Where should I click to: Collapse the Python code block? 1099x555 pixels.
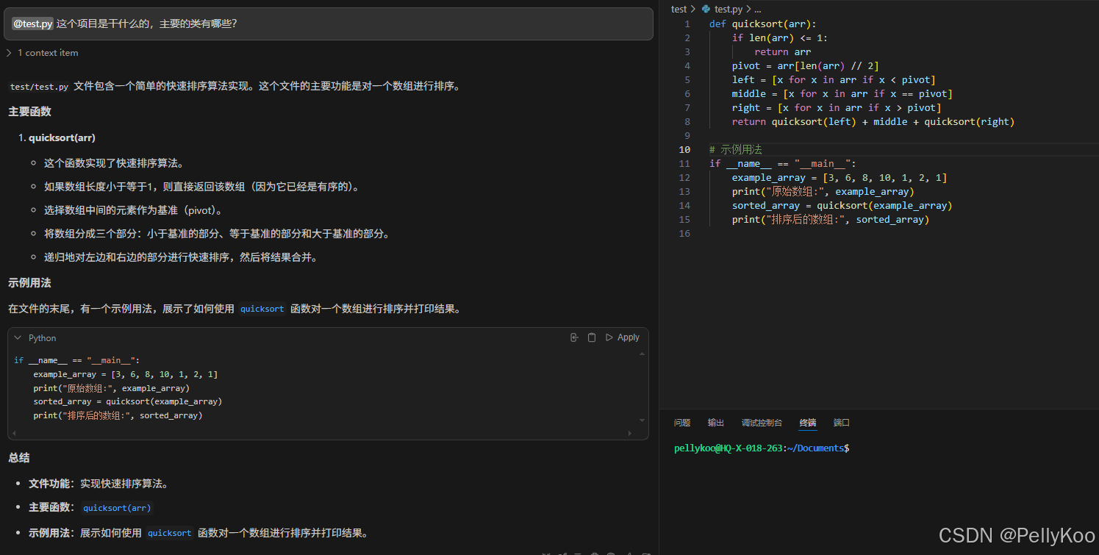pyautogui.click(x=18, y=338)
